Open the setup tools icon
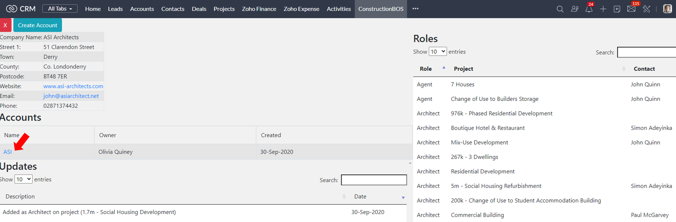 646,9
